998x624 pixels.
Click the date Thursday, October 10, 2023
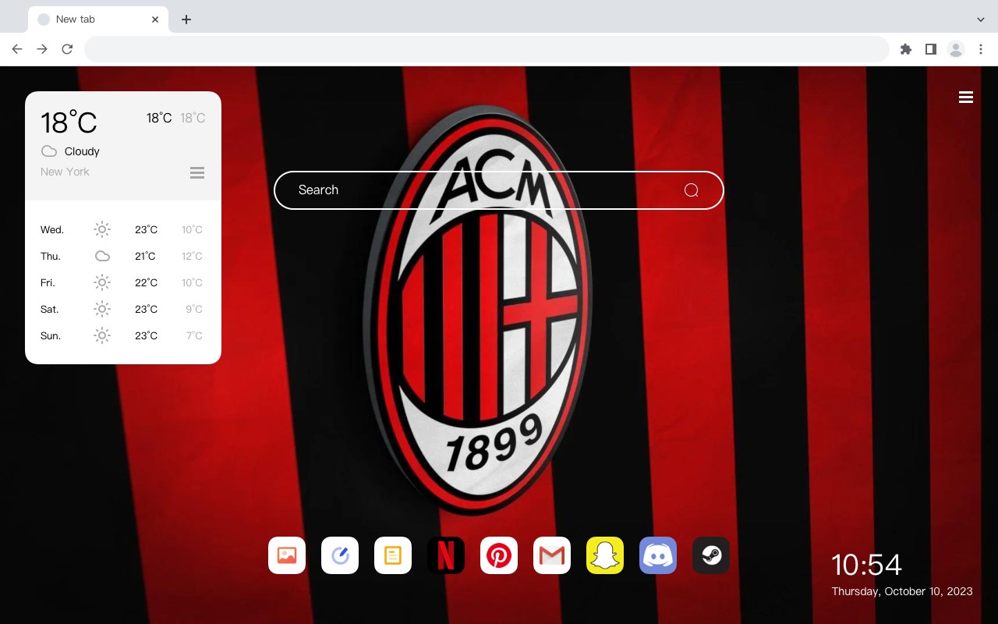(x=902, y=591)
